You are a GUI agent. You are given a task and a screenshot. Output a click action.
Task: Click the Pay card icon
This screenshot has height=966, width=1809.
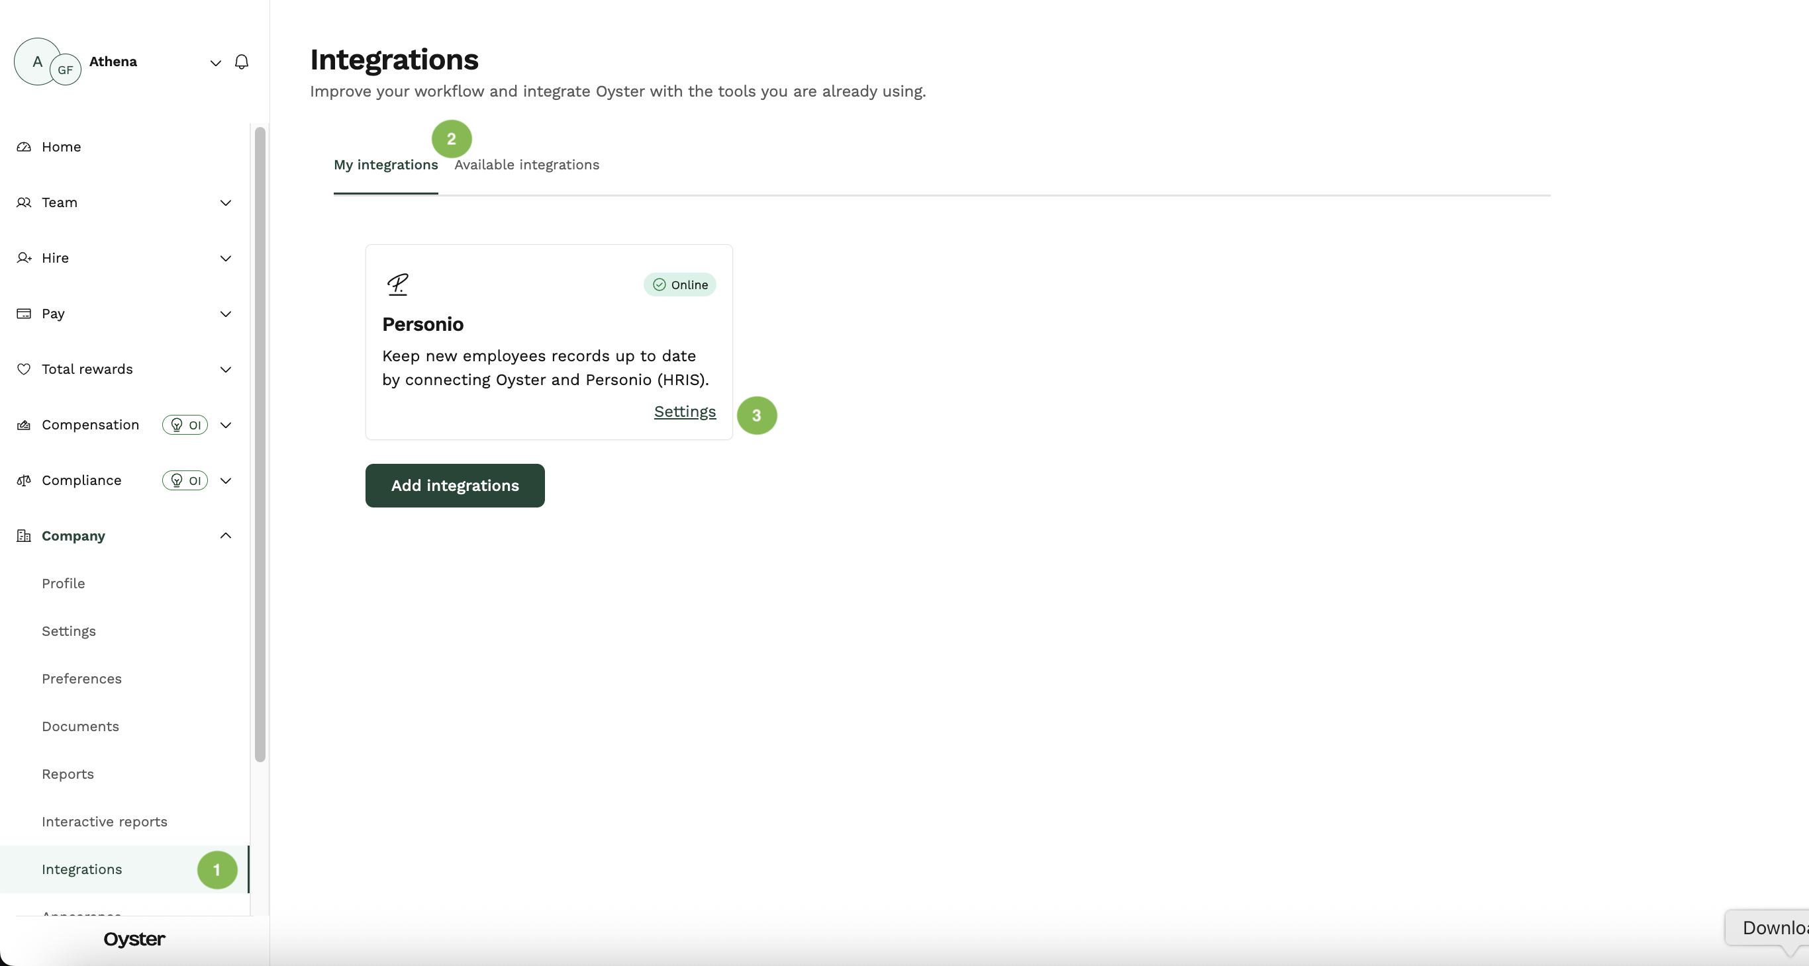point(24,314)
